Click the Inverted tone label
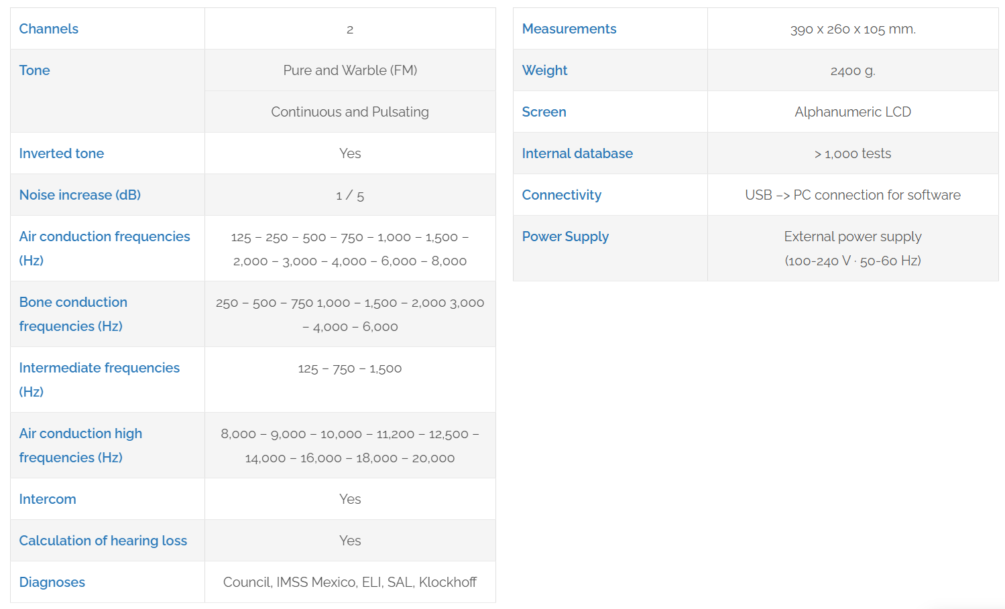Viewport: 1005px width, 609px height. point(62,153)
